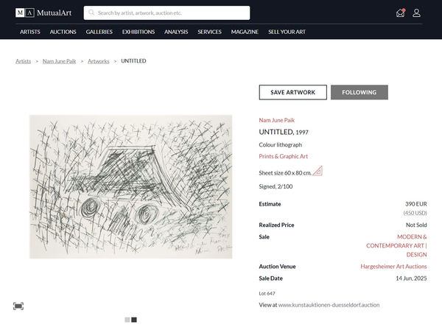Open the Analysis menu
The width and height of the screenshot is (442, 330).
click(176, 32)
